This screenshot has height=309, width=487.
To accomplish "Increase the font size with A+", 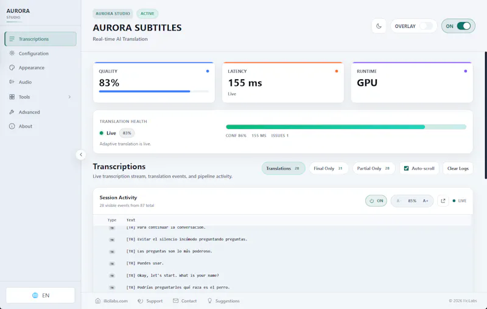I will tap(426, 201).
